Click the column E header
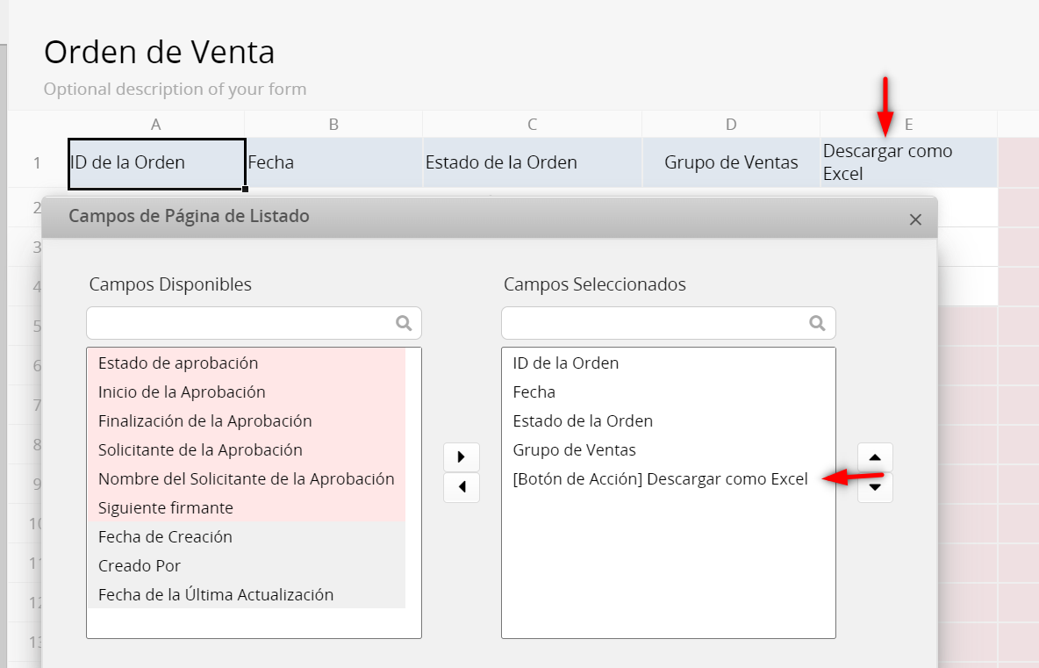 pyautogui.click(x=907, y=124)
